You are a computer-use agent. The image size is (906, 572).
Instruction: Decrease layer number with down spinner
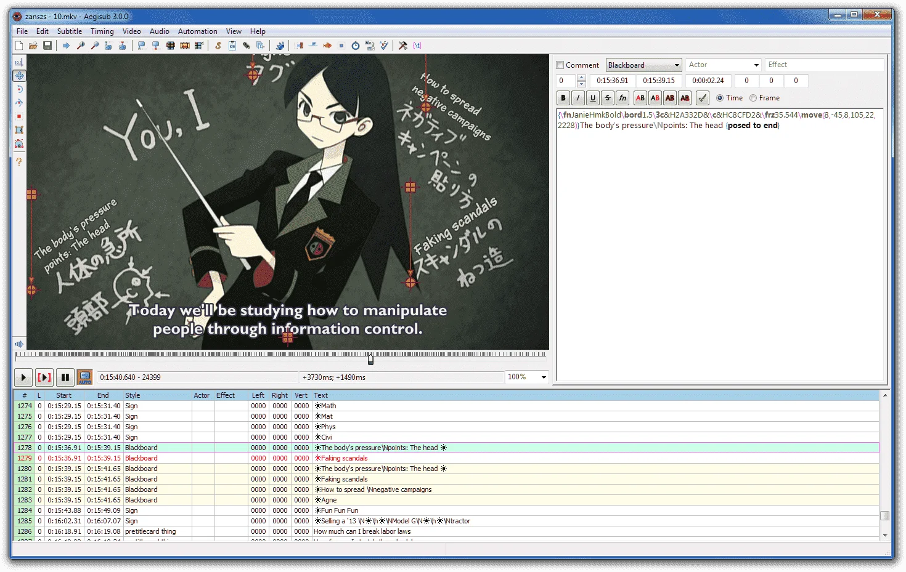tap(581, 84)
